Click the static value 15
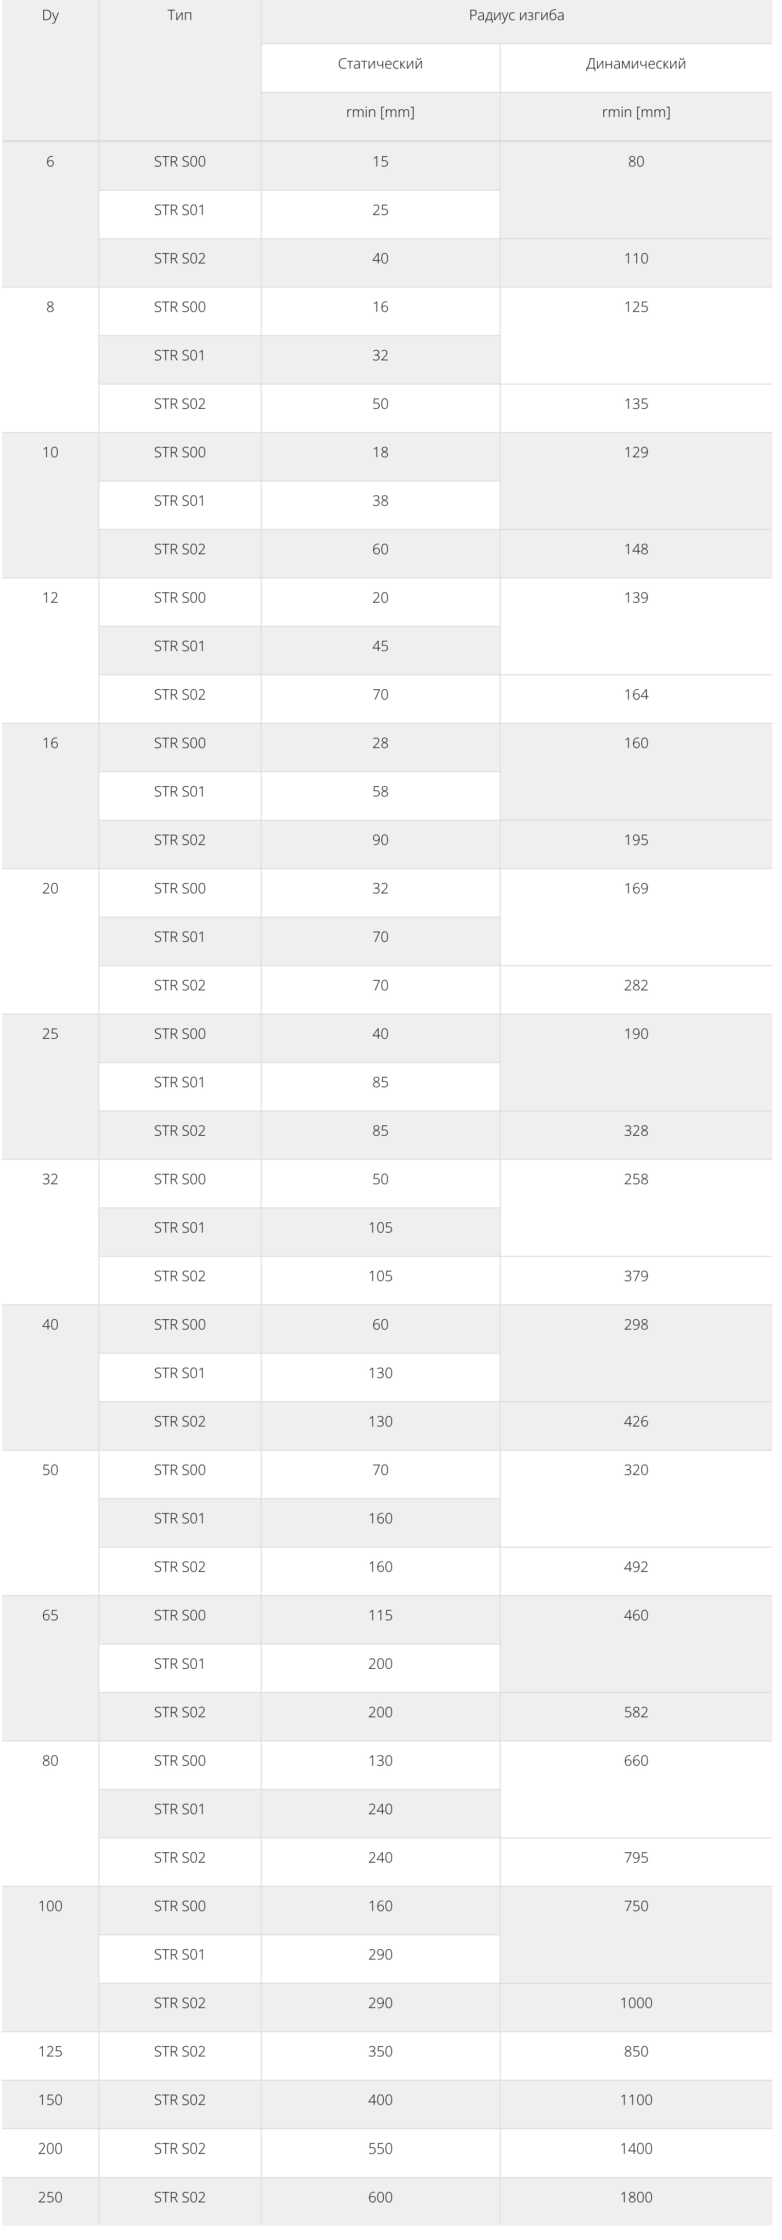This screenshot has width=782, height=2240. coord(381,162)
